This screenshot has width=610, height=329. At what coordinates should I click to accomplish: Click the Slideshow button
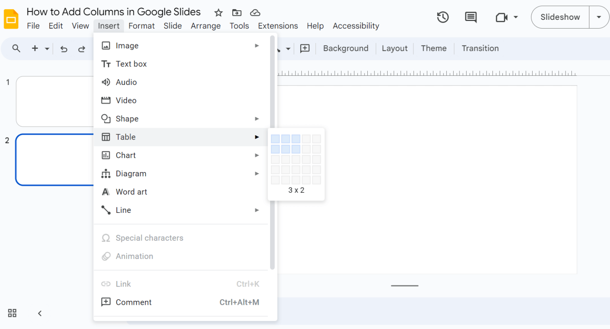[560, 17]
